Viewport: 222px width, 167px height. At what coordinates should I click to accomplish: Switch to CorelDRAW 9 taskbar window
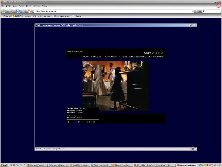80,165
